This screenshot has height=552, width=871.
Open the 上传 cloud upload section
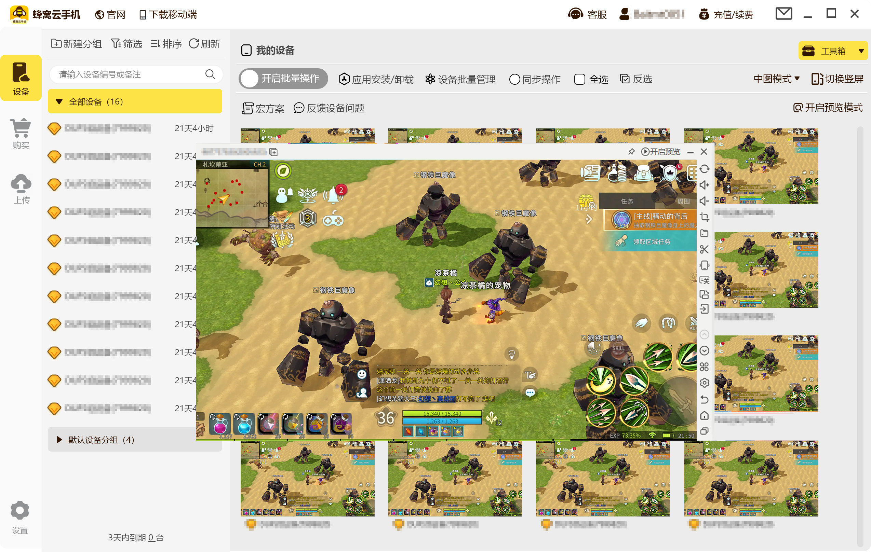[21, 189]
